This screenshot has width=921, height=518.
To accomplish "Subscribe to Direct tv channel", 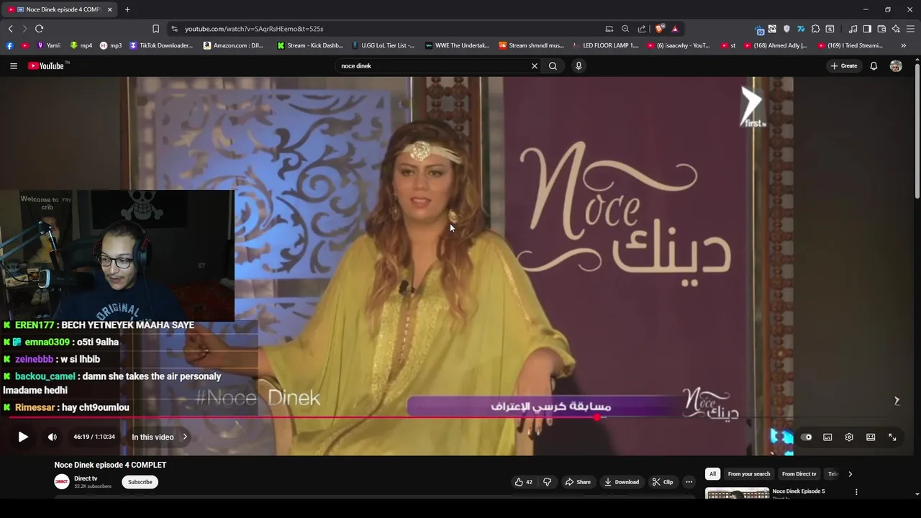I will [x=140, y=482].
